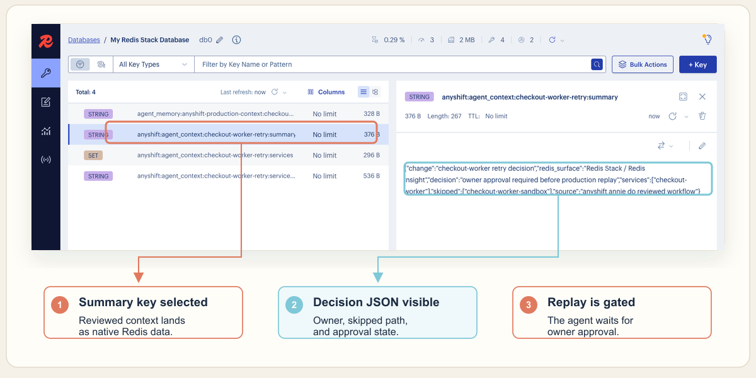
Task: Switch to RediSearch index search mode
Action: (101, 64)
